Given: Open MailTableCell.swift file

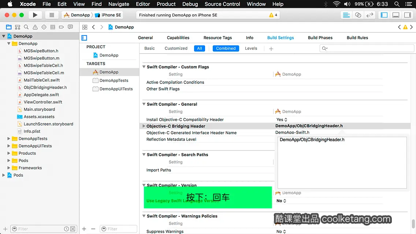Looking at the screenshot, I should coord(42,80).
